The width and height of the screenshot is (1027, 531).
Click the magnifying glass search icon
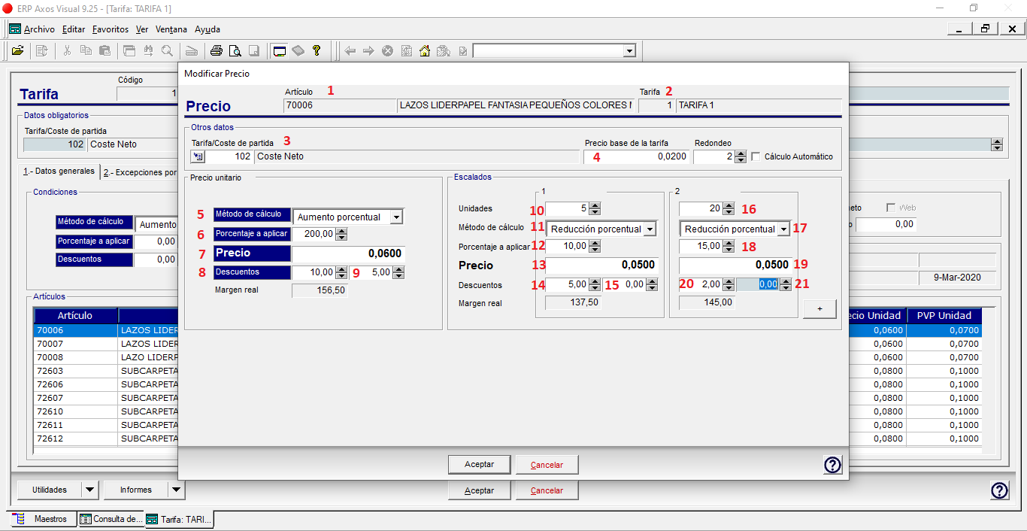click(x=166, y=51)
